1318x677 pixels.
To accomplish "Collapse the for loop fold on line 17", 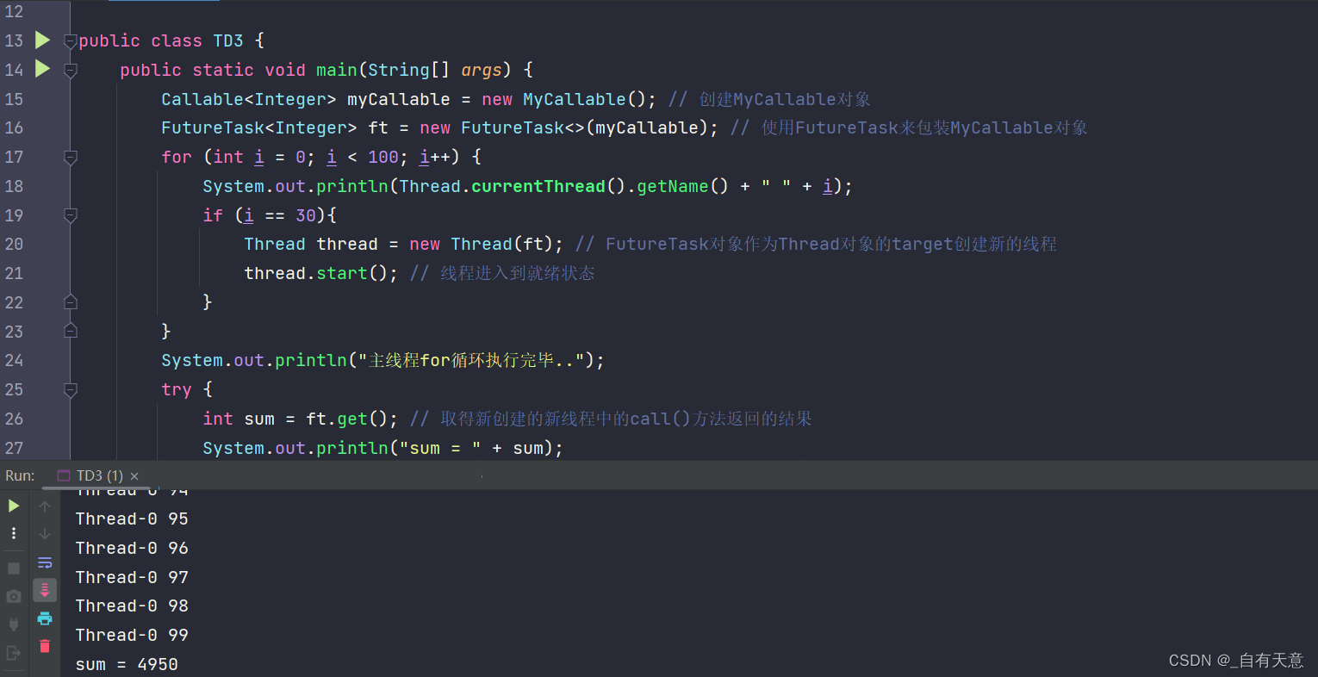I will pyautogui.click(x=71, y=157).
